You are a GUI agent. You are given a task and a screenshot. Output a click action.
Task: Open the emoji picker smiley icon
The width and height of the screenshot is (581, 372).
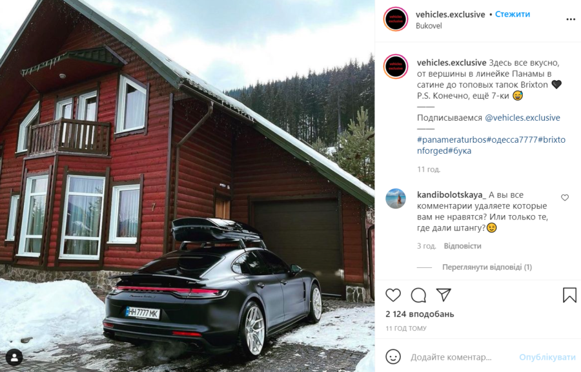(x=393, y=356)
